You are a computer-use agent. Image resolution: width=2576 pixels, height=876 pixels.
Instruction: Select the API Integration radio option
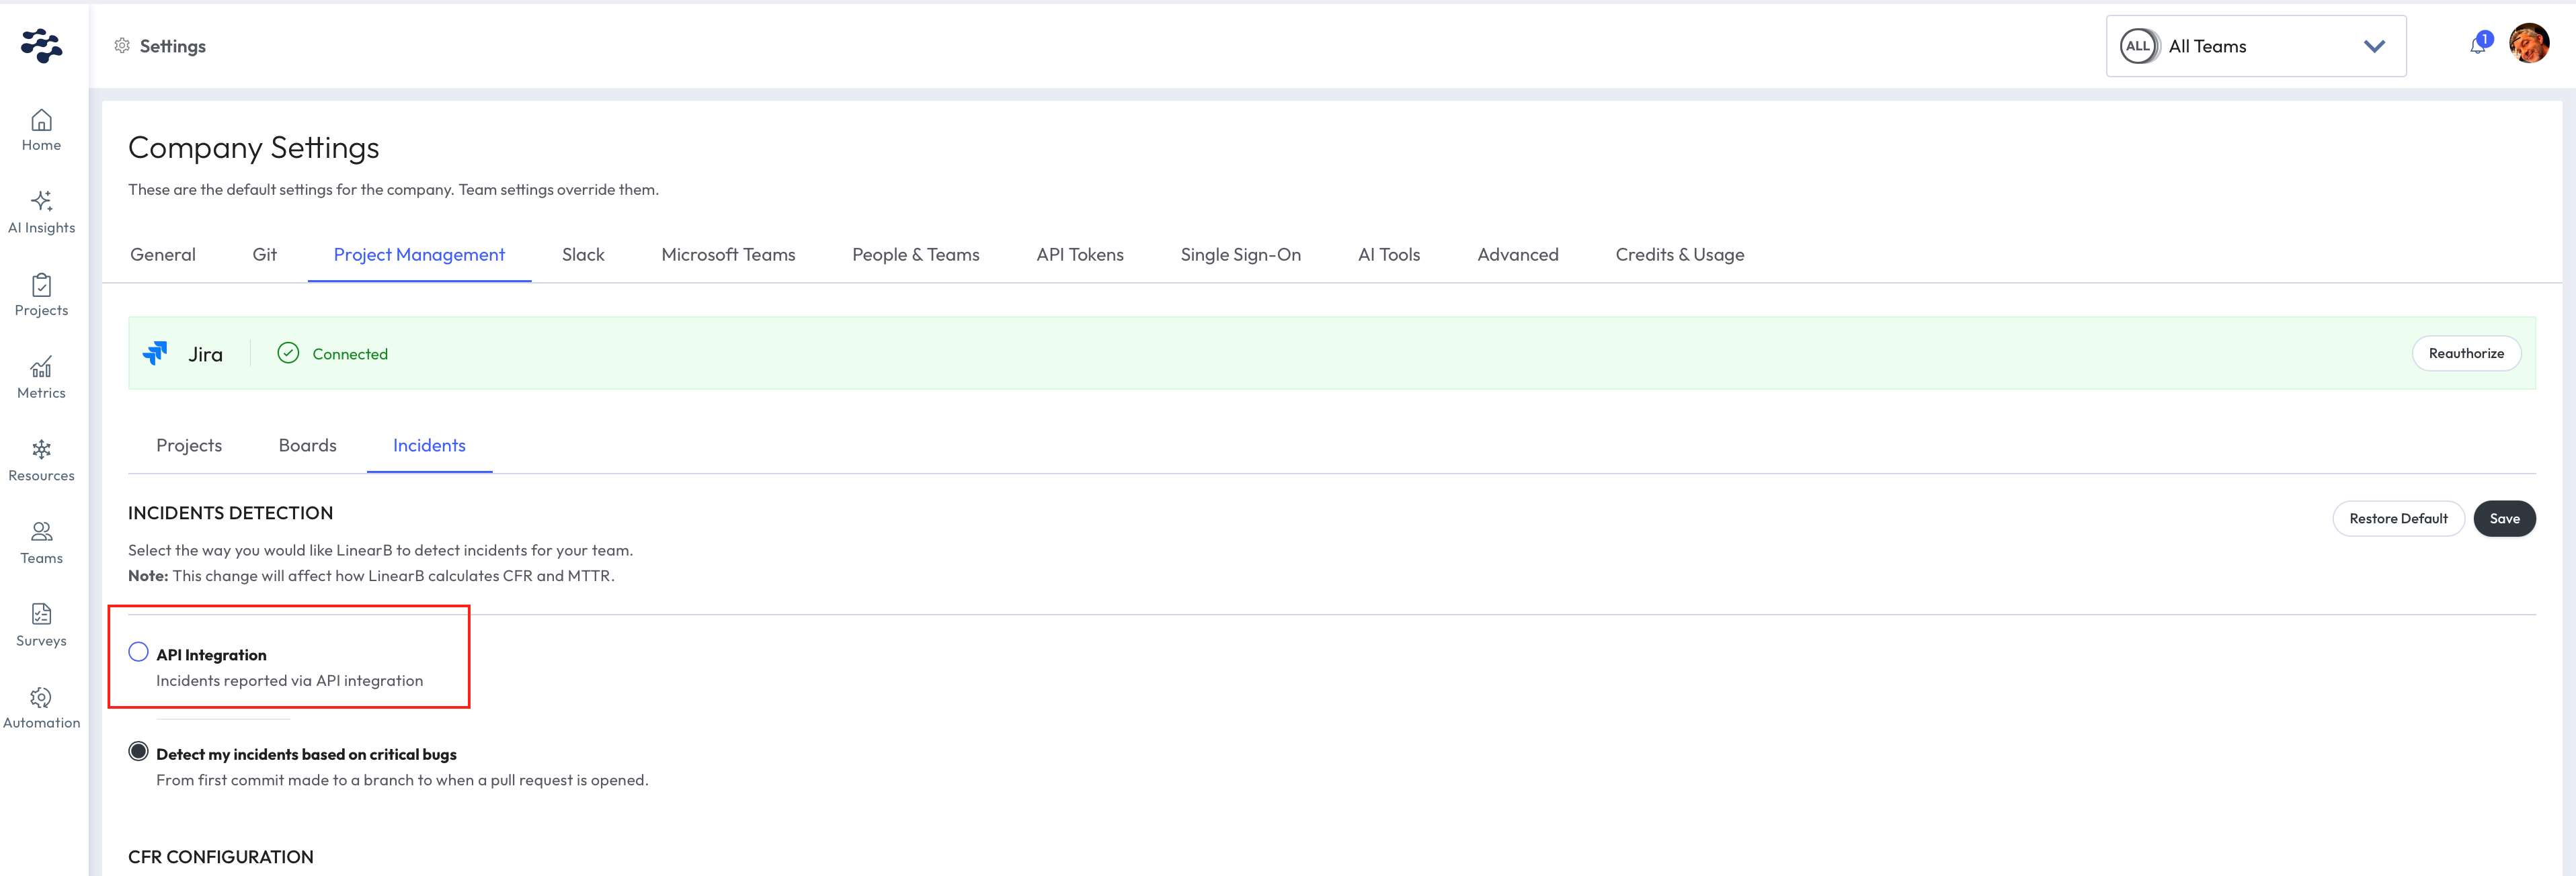pyautogui.click(x=139, y=652)
